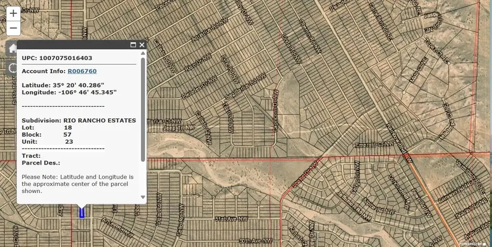Click the Latitude value in the popup

pyautogui.click(x=84, y=85)
